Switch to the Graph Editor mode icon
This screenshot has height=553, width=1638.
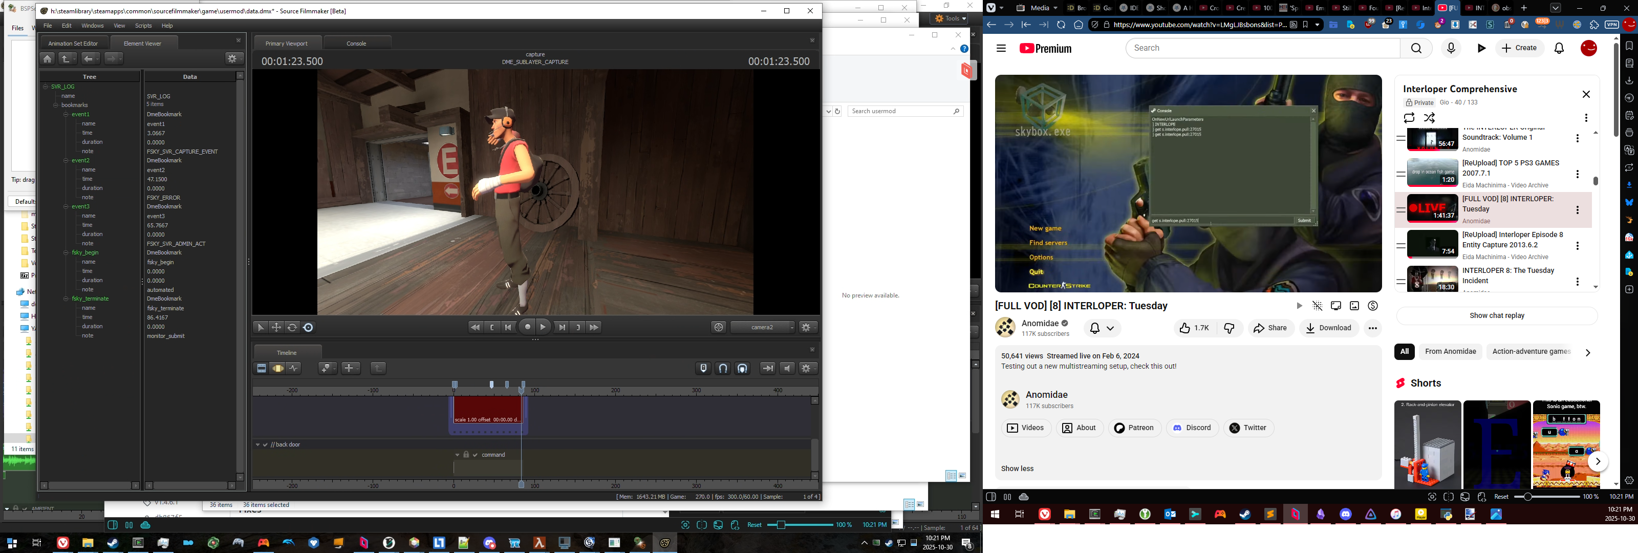pos(294,369)
